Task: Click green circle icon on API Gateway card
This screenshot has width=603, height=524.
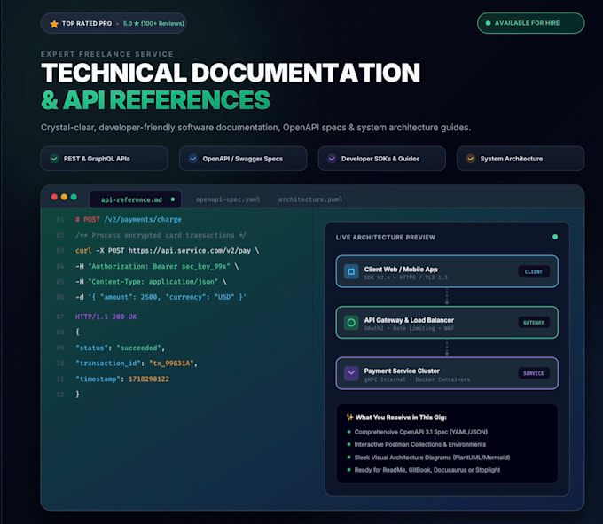Action: click(351, 323)
